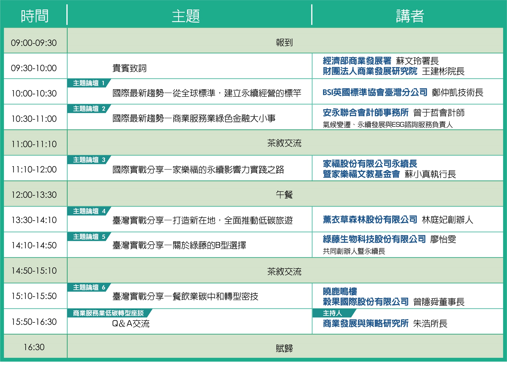Screen dimensions: 507x365
Task: Click the Q&A交流 session title
Action: (131, 324)
